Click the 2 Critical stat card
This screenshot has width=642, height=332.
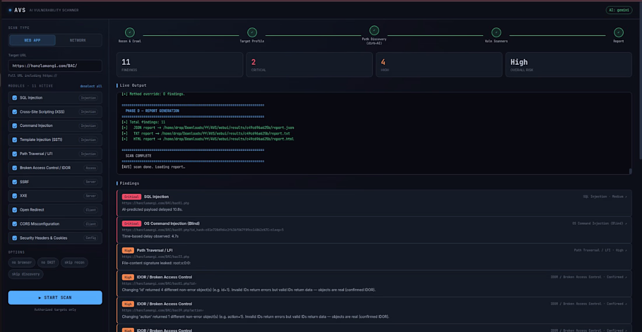[x=309, y=65]
